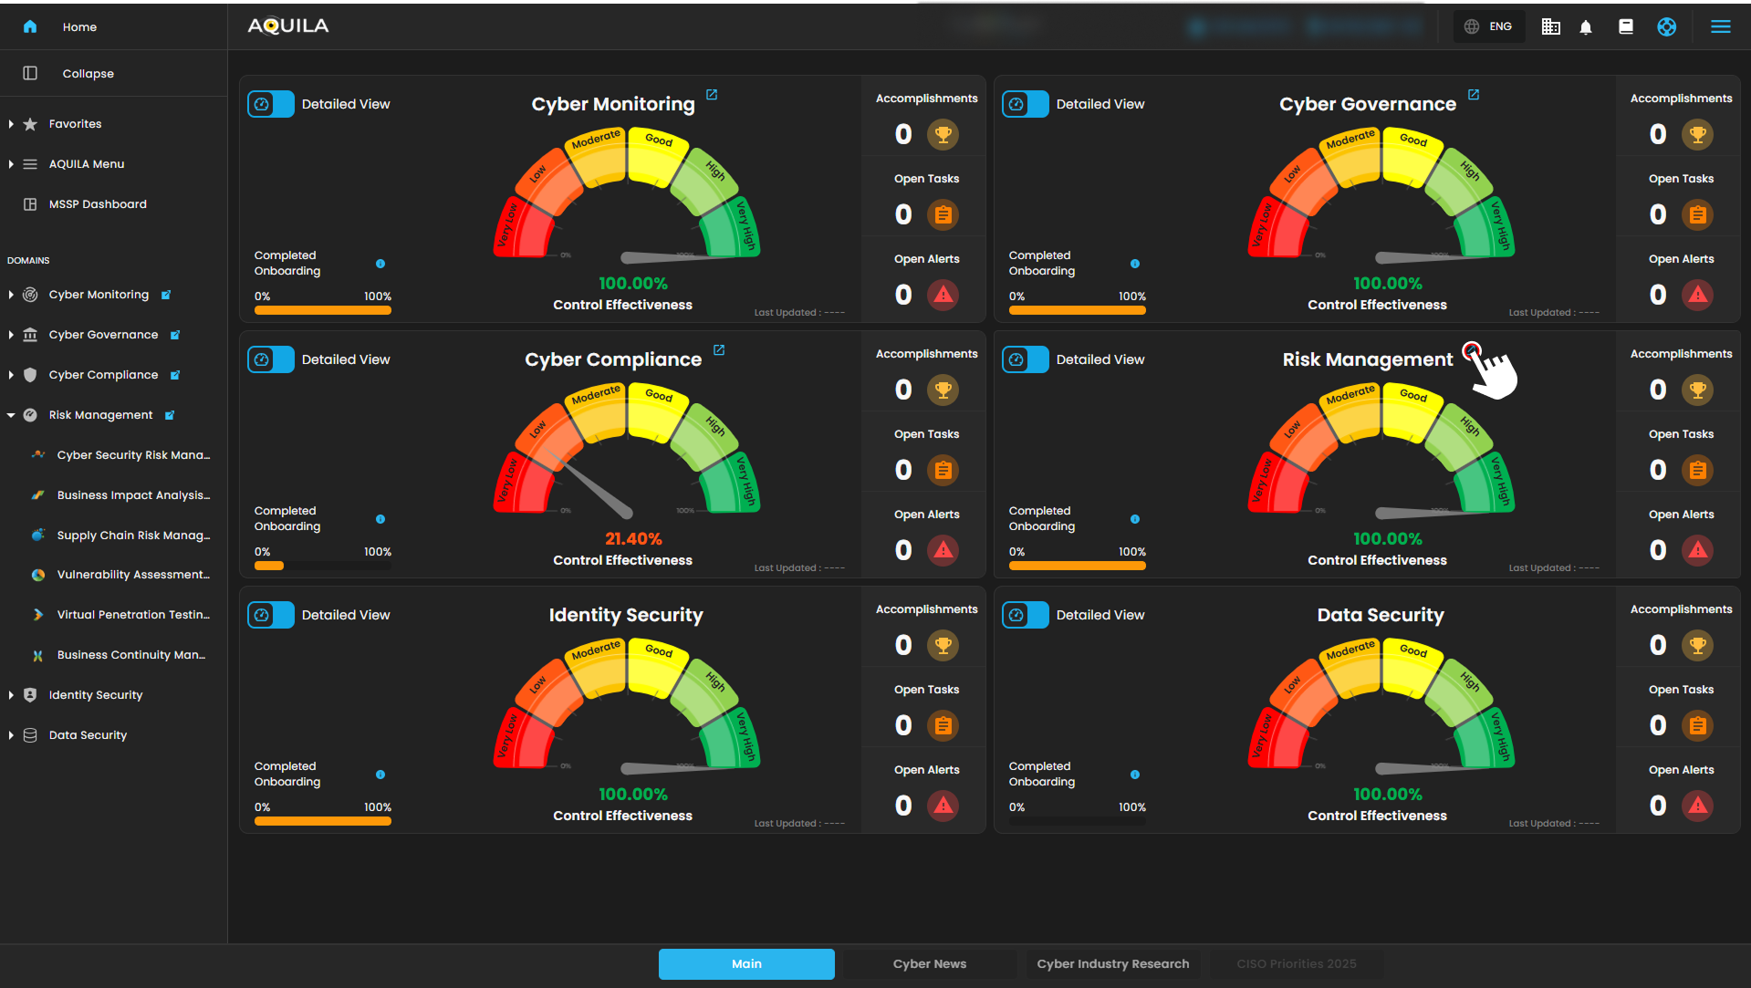
Task: Click Cyber Governance Open Alerts warning icon
Action: (x=1697, y=295)
